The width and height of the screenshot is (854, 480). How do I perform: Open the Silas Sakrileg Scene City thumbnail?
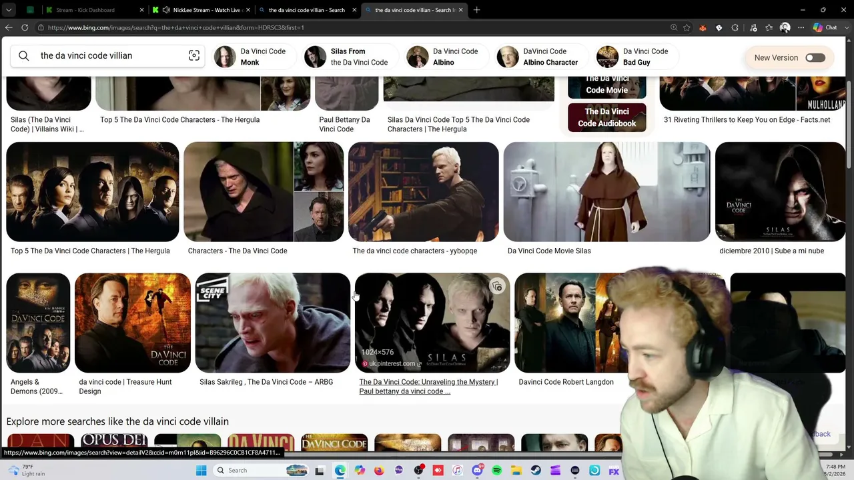point(273,323)
